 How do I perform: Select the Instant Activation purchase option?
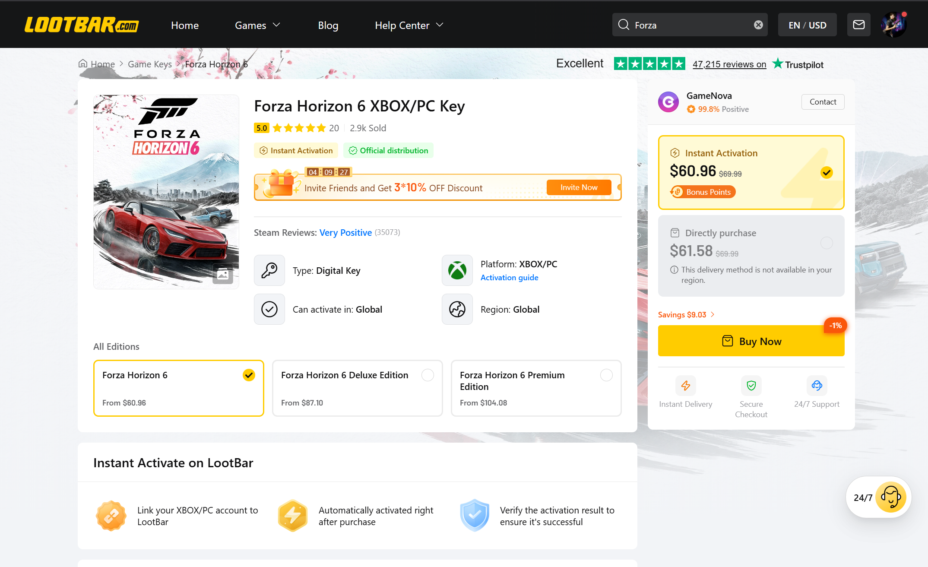751,172
